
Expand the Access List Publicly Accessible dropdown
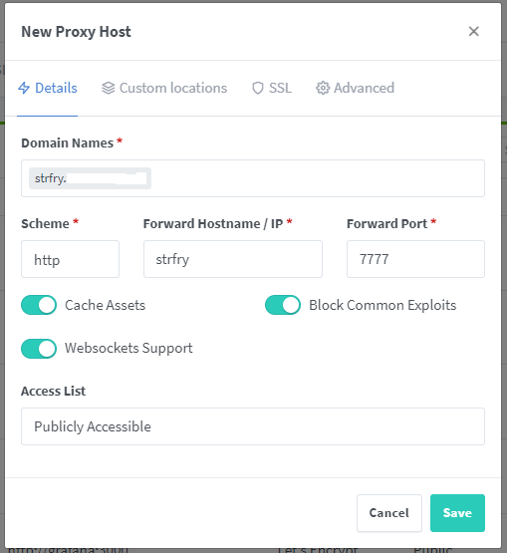pos(253,426)
